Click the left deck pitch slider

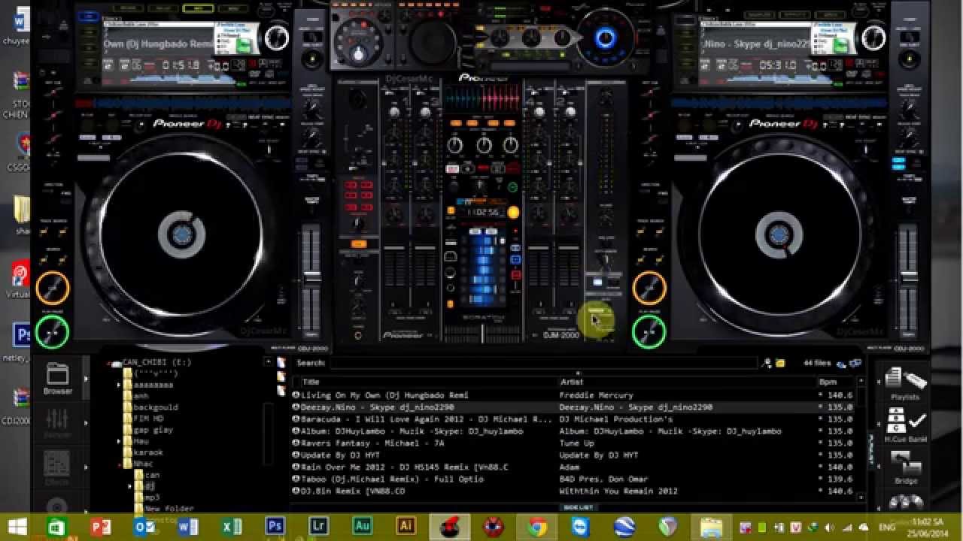pyautogui.click(x=311, y=280)
